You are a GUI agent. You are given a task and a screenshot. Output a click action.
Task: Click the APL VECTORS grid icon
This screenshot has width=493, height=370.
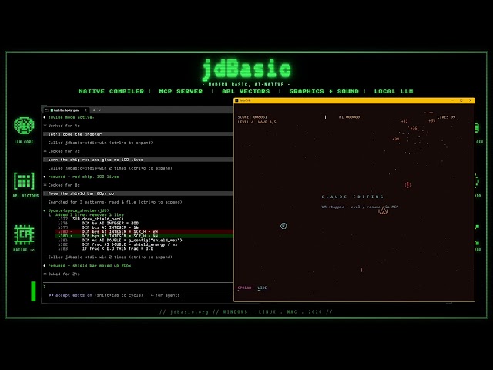click(24, 181)
